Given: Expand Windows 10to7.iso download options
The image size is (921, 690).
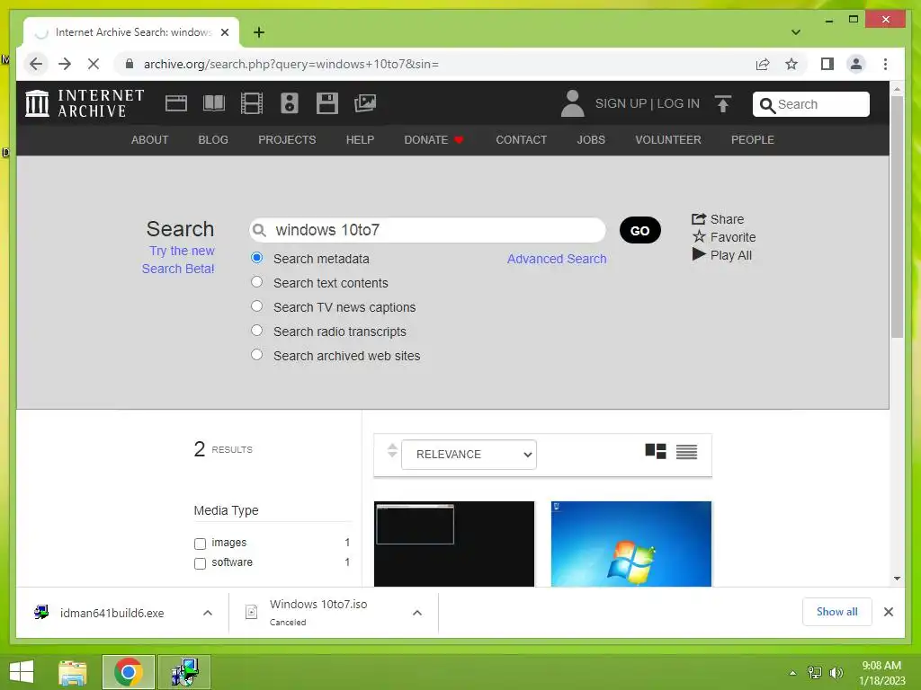Looking at the screenshot, I should point(417,613).
